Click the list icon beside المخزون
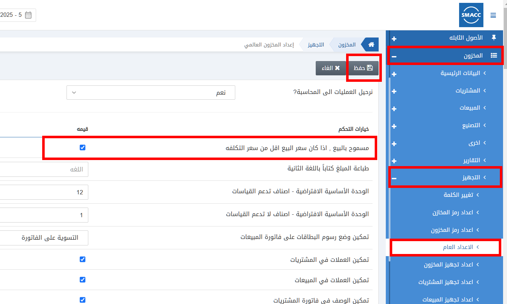 (x=494, y=55)
